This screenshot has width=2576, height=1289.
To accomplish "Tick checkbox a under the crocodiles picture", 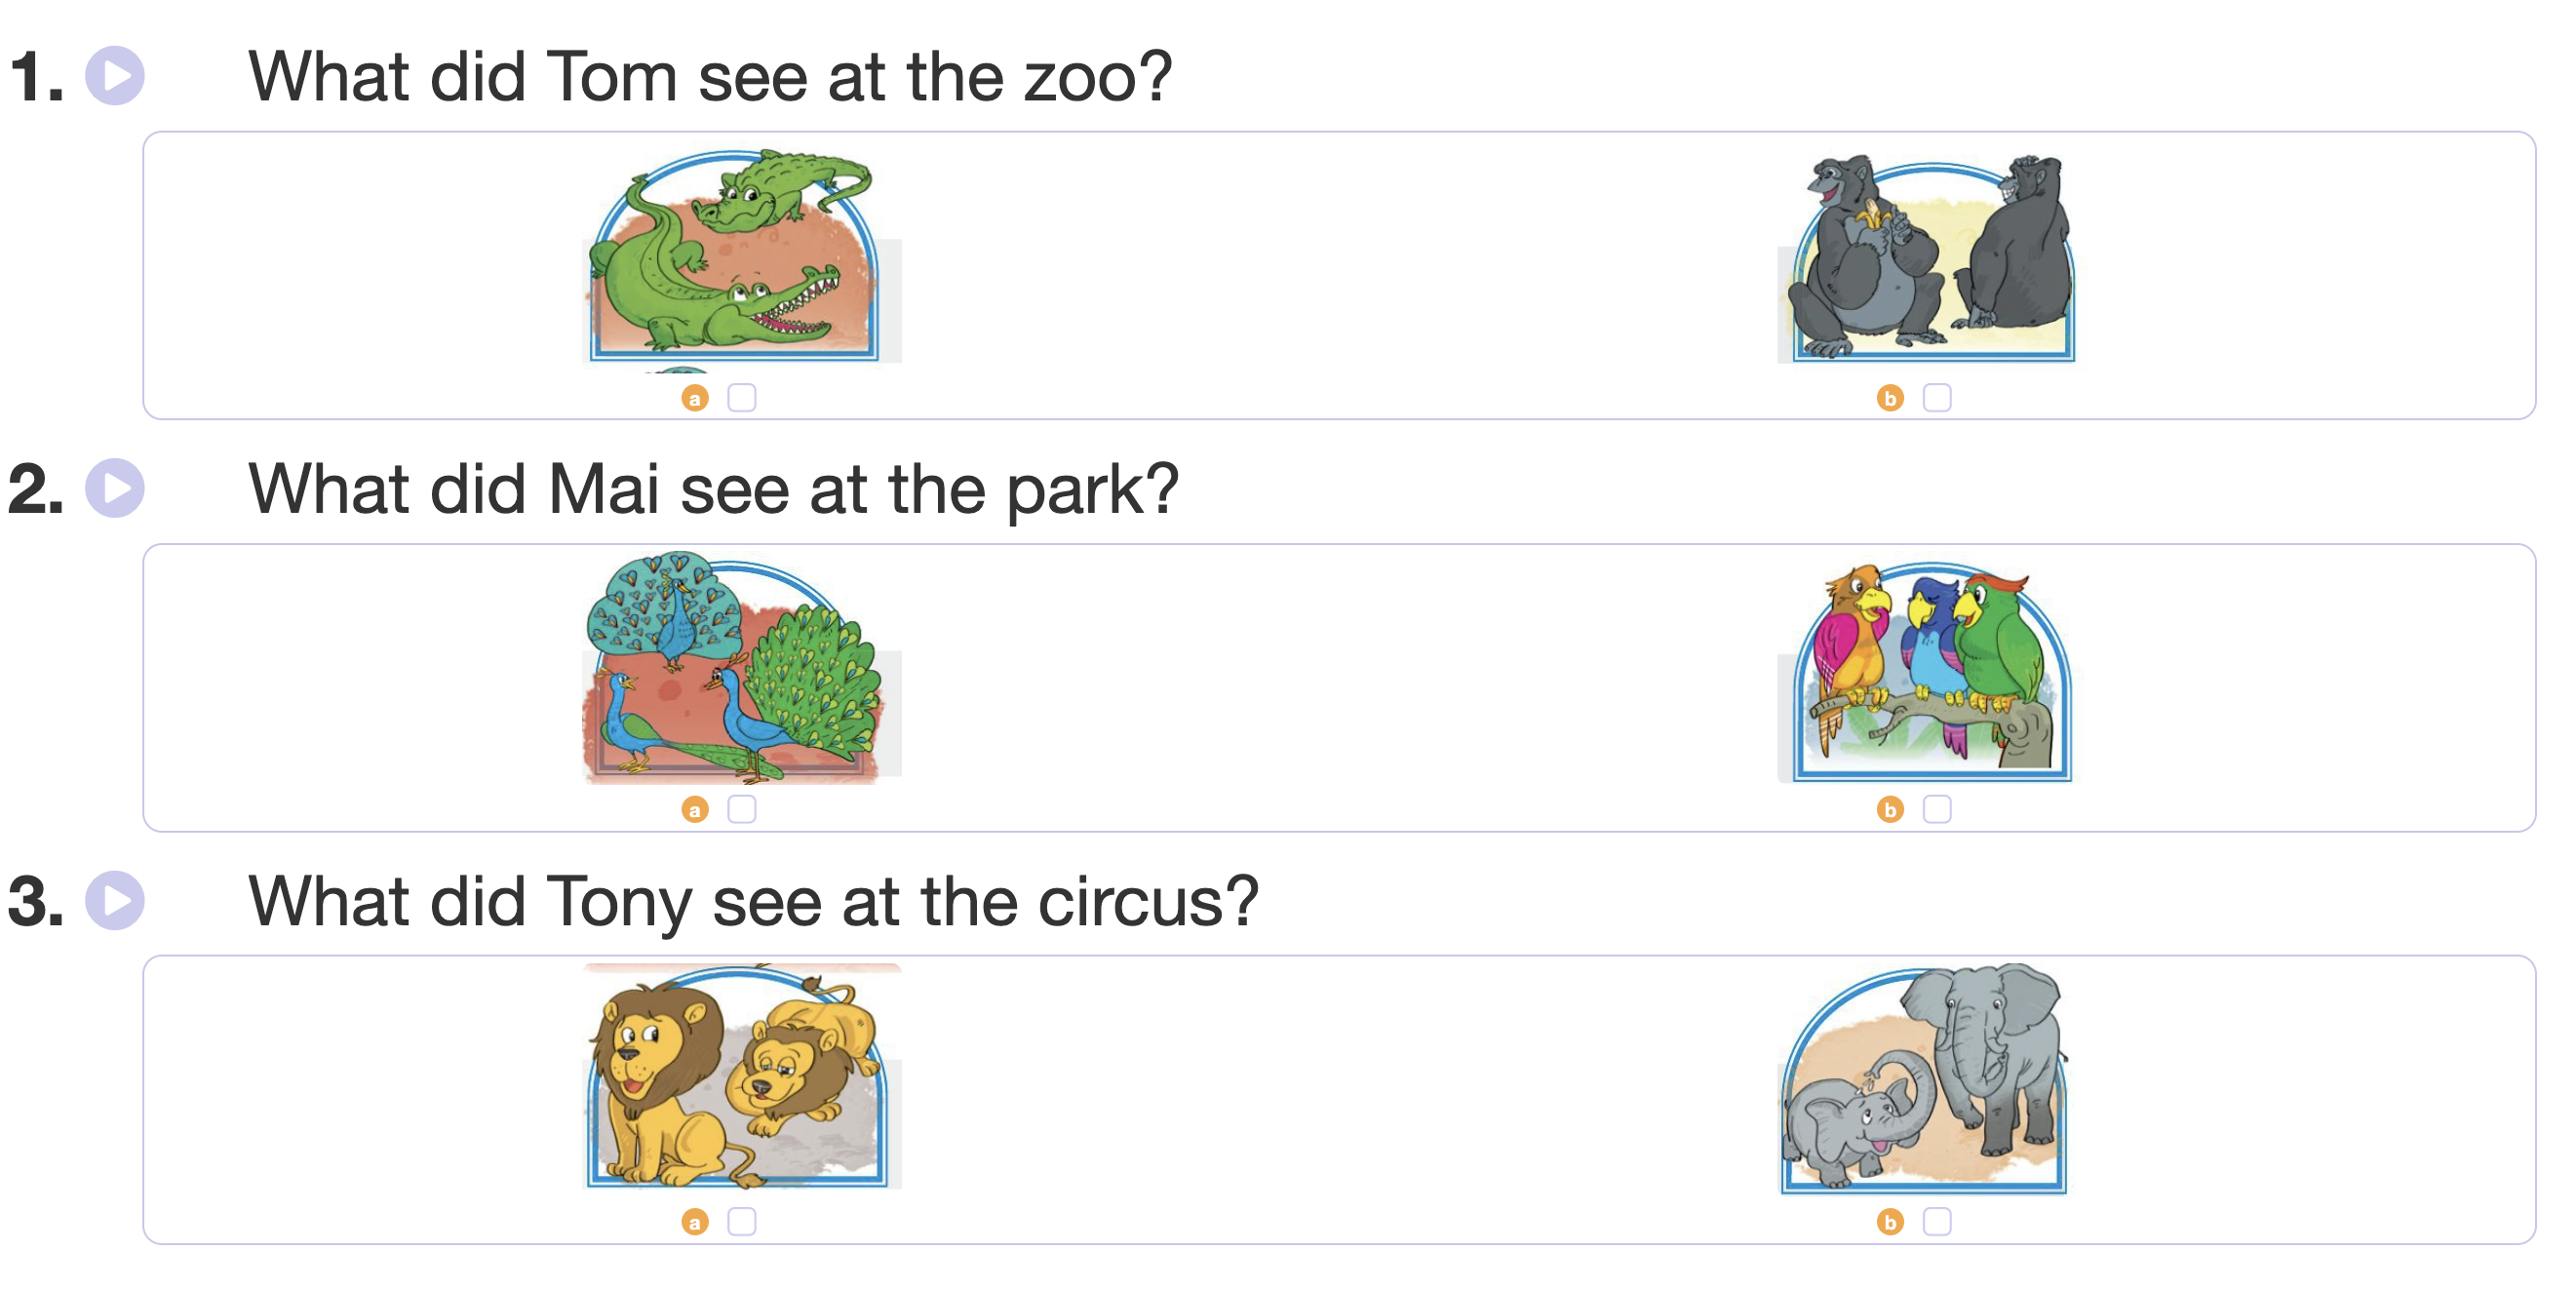I will [741, 398].
